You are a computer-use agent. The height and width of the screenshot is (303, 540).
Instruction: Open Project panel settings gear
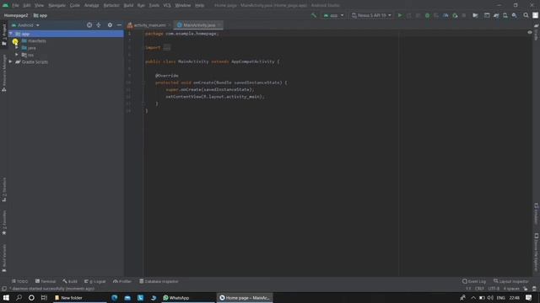(110, 25)
